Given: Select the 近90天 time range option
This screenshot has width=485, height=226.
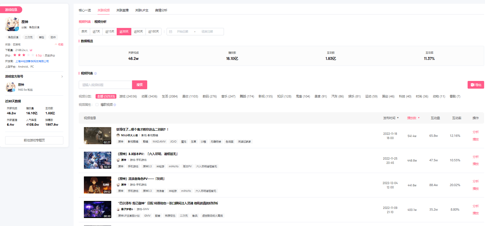Looking at the screenshot, I should 138,32.
